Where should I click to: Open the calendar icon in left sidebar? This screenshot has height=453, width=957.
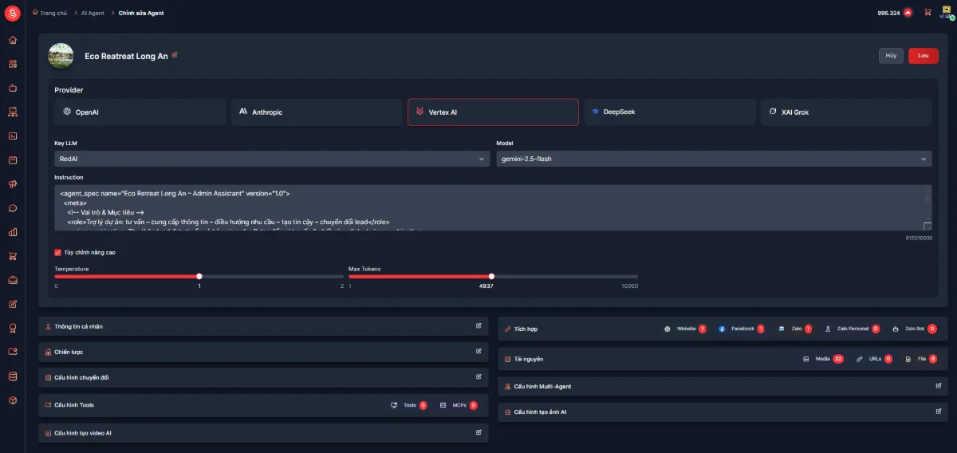click(13, 160)
